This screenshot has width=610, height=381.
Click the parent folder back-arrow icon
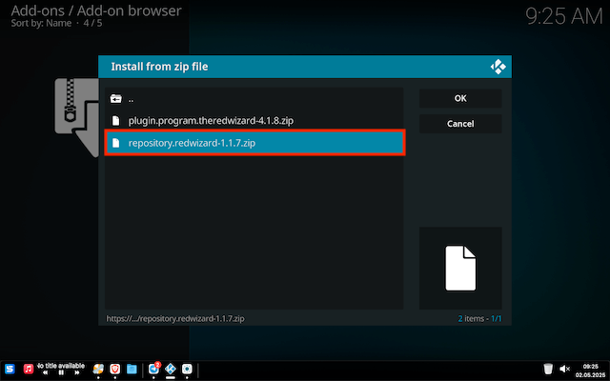[x=115, y=99]
